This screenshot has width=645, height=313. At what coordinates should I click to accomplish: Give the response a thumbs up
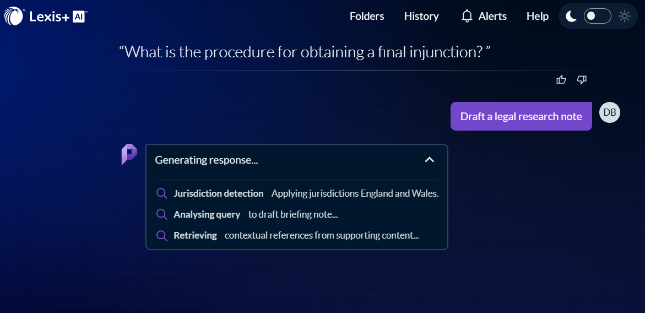click(561, 80)
